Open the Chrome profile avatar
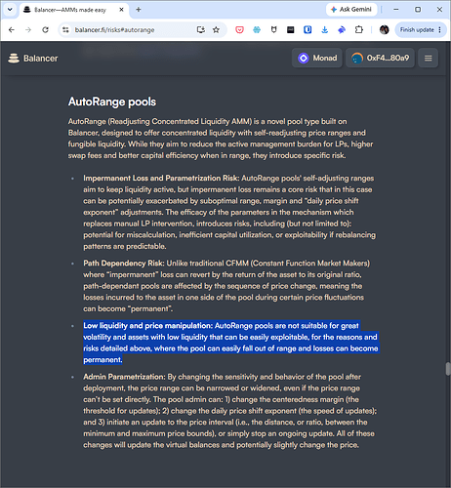The width and height of the screenshot is (451, 488). [x=384, y=30]
